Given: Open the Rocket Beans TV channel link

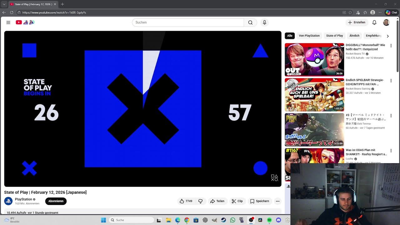Looking at the screenshot, I should 355,54.
